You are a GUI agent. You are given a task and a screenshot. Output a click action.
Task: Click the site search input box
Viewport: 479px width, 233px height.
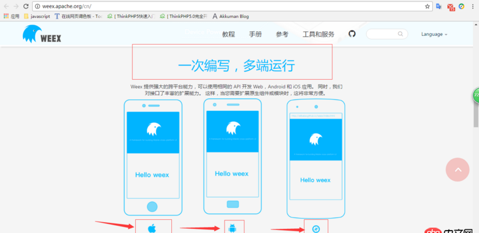387,34
